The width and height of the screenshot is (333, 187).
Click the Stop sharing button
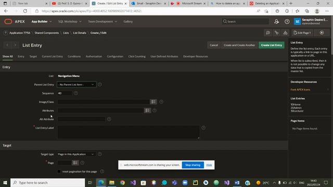tap(193, 165)
